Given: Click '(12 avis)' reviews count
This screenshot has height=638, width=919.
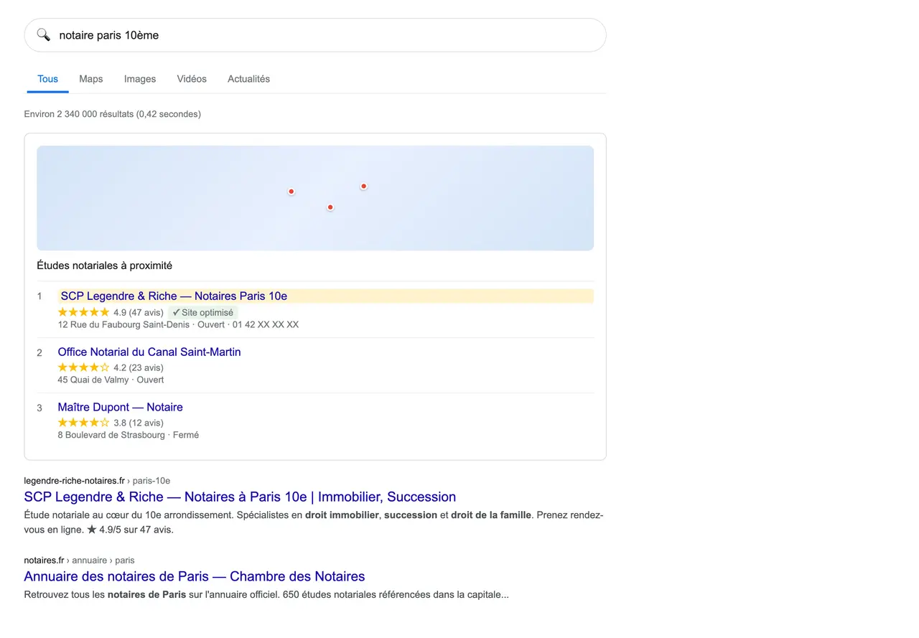Looking at the screenshot, I should 146,423.
